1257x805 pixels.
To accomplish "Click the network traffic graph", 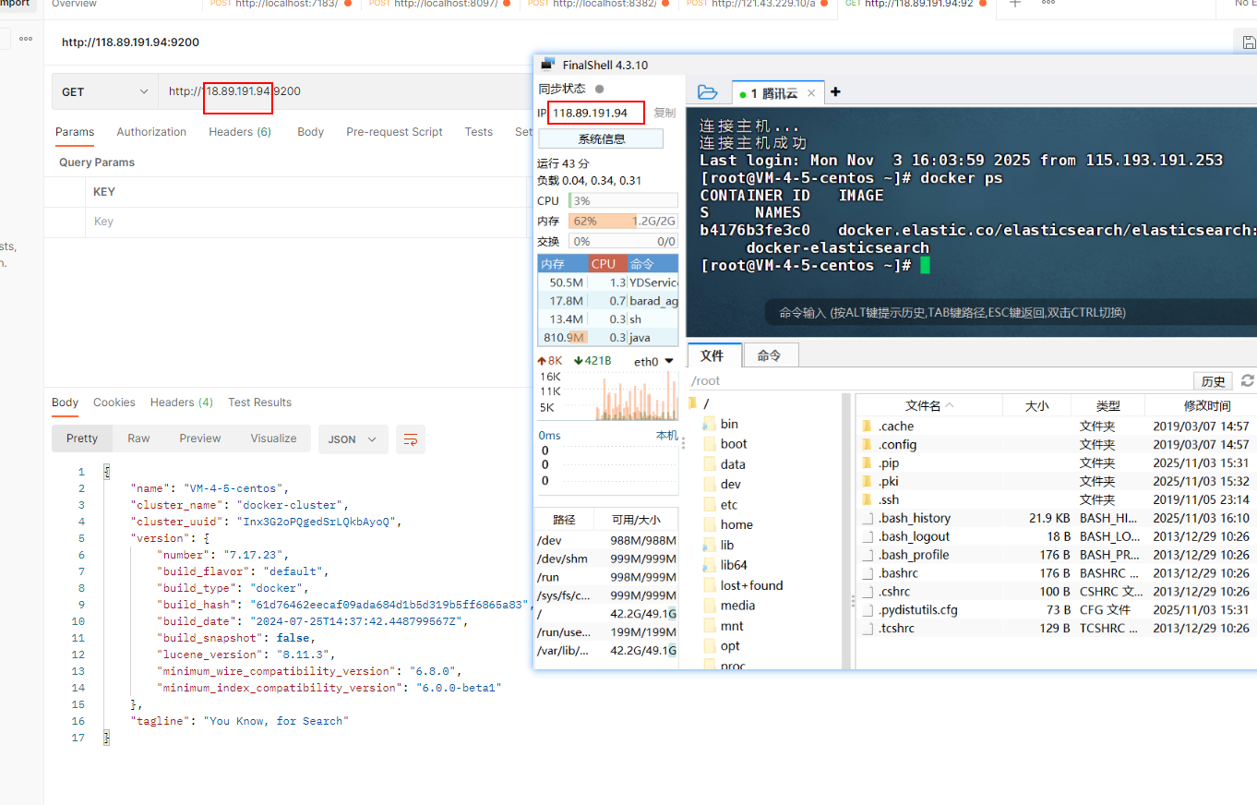I will 607,394.
